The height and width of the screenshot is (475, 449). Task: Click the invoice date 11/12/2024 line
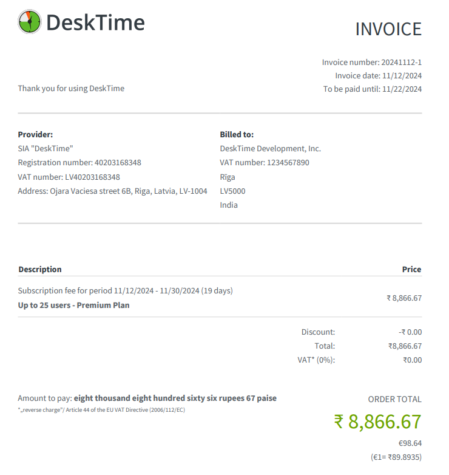point(378,76)
